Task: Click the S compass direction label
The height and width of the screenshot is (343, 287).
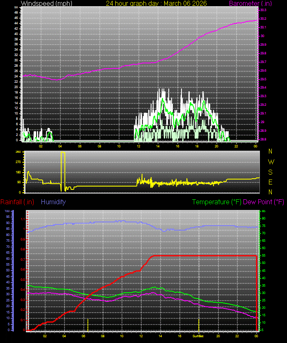Action: tap(270, 172)
